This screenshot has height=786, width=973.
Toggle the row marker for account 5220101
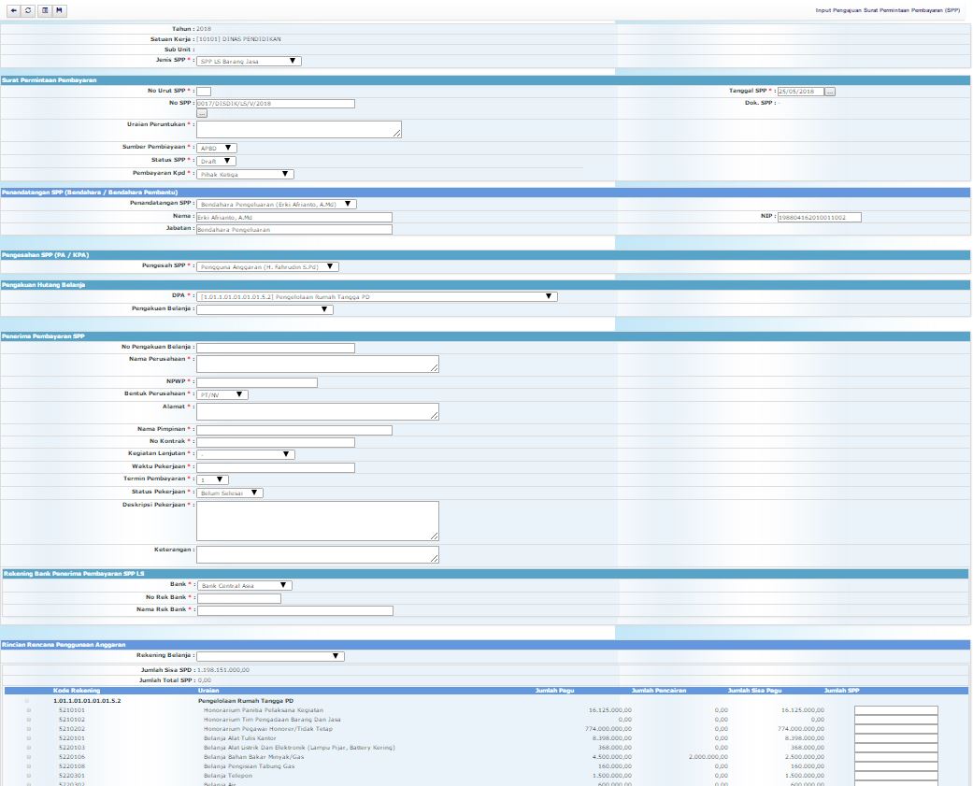[28, 738]
